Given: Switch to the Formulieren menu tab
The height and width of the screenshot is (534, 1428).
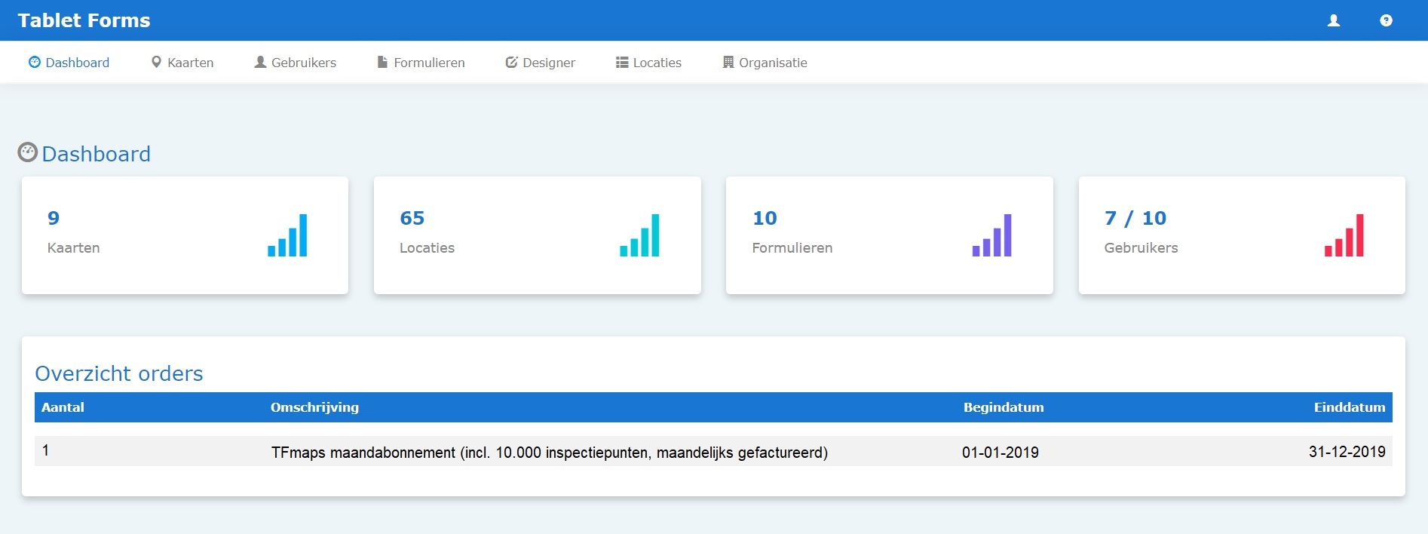Looking at the screenshot, I should click(x=421, y=63).
